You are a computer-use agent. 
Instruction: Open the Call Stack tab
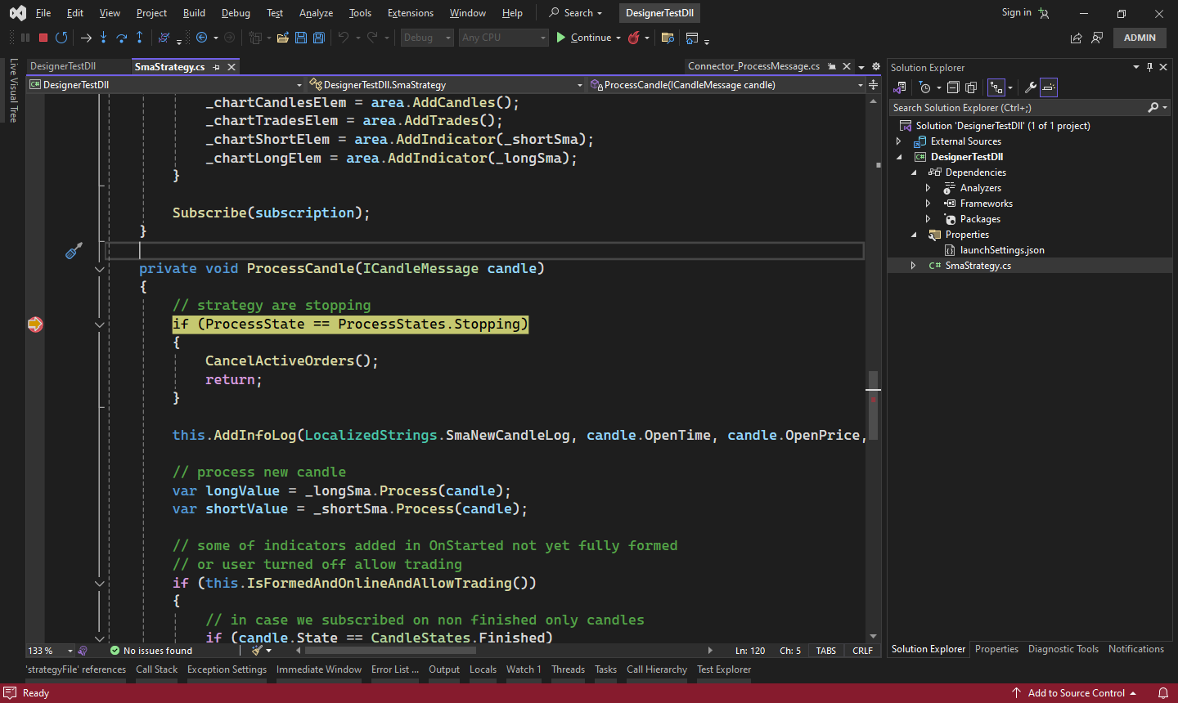(x=156, y=669)
